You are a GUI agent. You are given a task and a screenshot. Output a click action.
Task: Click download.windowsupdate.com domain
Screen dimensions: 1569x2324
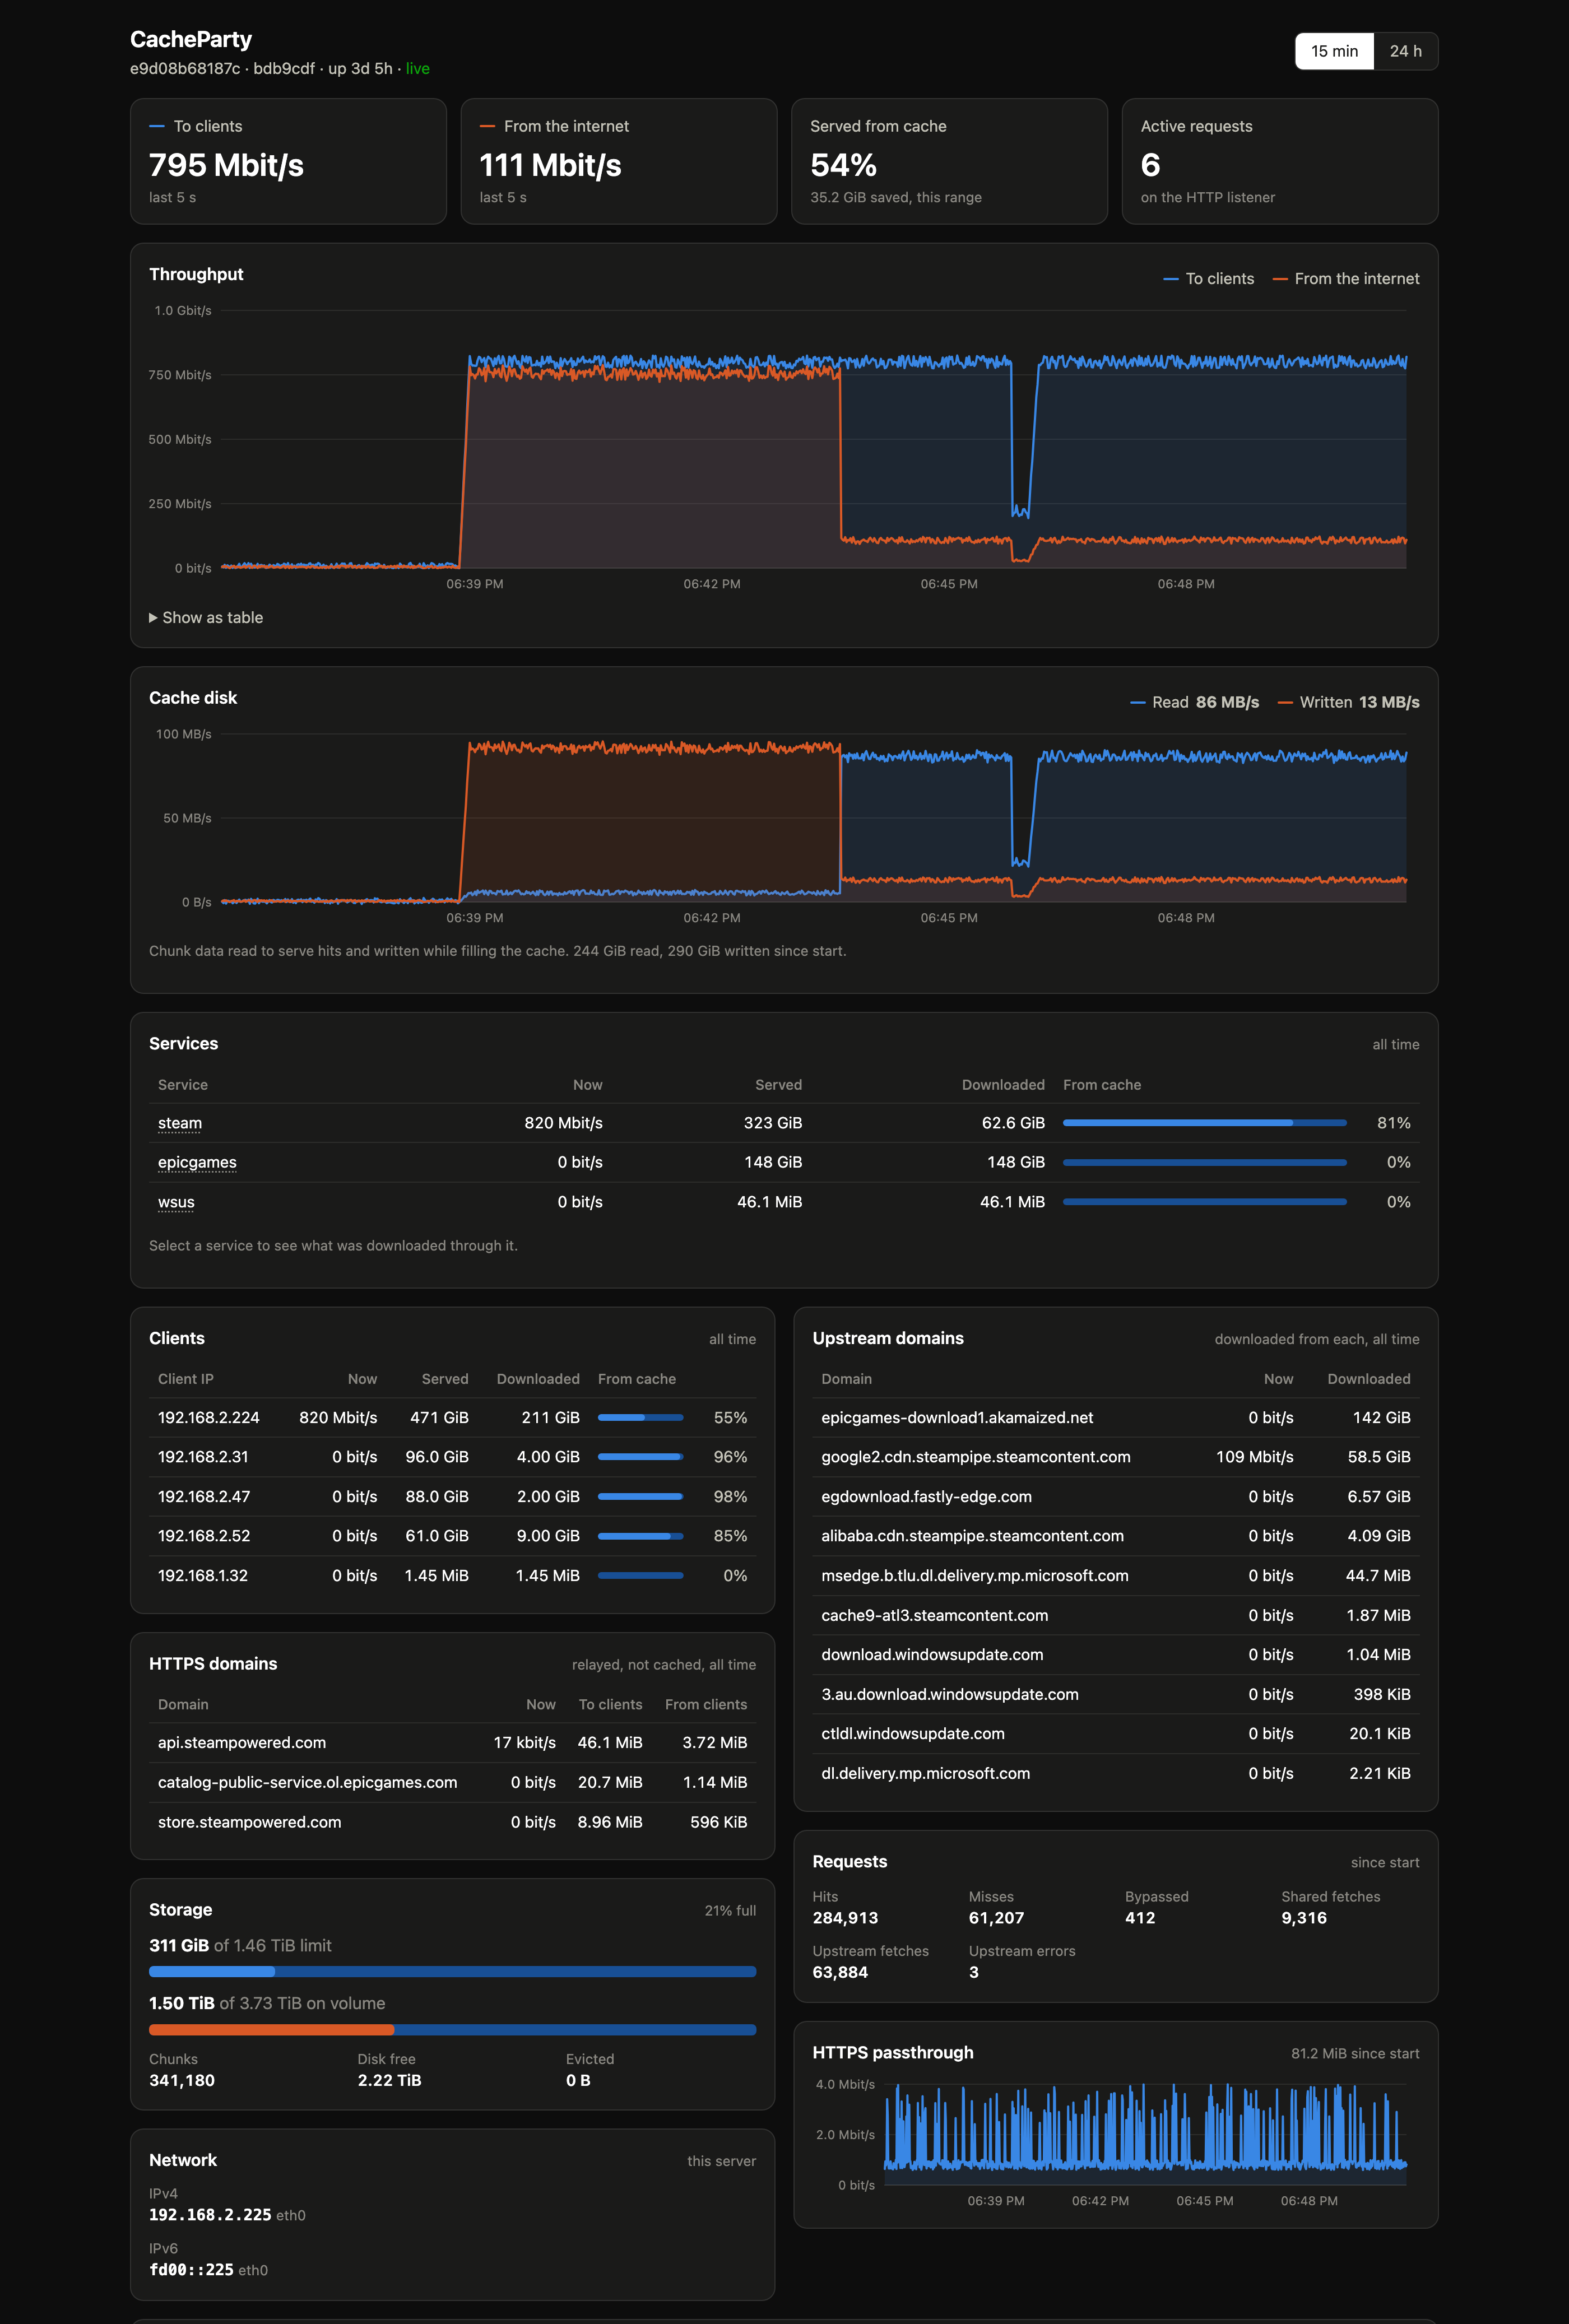click(x=932, y=1655)
